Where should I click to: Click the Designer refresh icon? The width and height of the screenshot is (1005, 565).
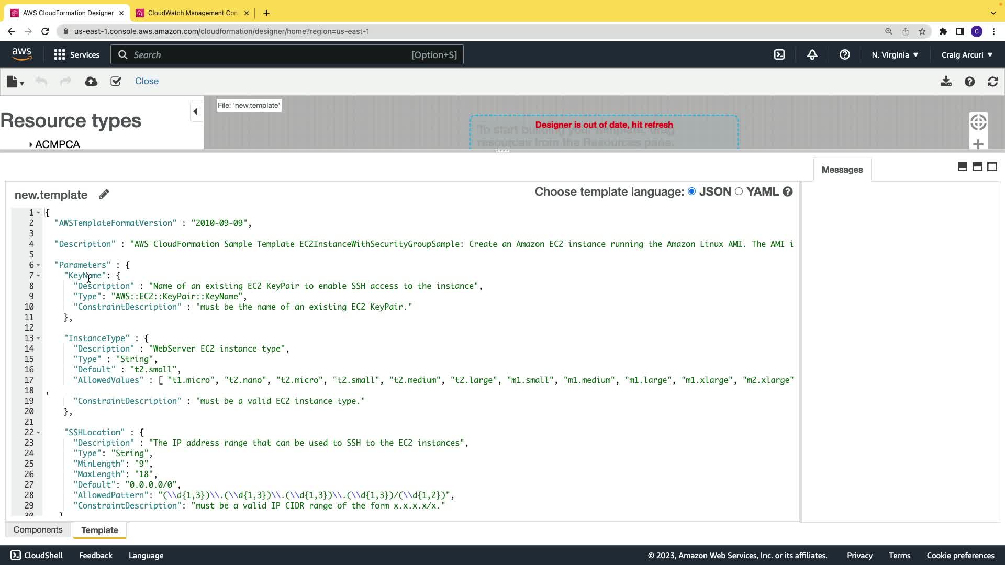992,82
